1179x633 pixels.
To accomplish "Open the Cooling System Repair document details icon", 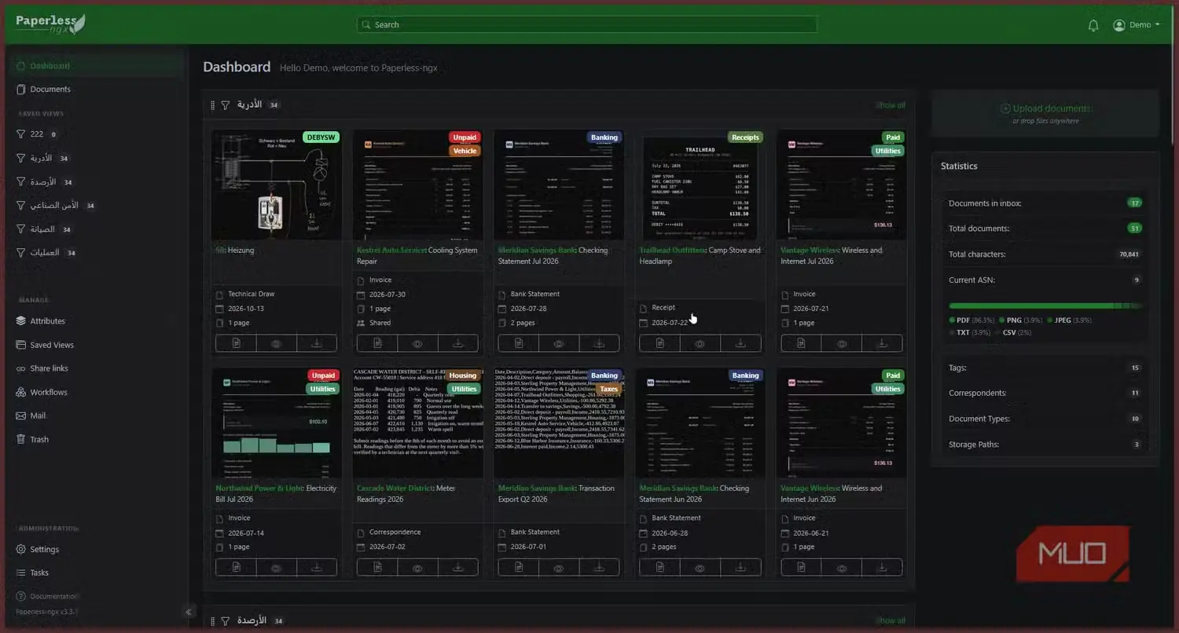I will click(377, 343).
